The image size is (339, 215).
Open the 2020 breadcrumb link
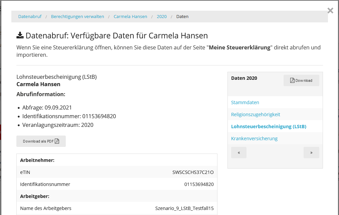click(x=162, y=16)
